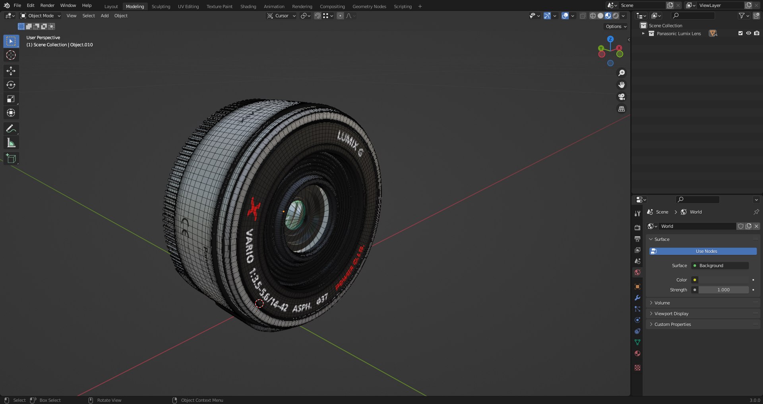Viewport: 763px width, 404px height.
Task: Select the Add Cube tool
Action: click(x=11, y=158)
